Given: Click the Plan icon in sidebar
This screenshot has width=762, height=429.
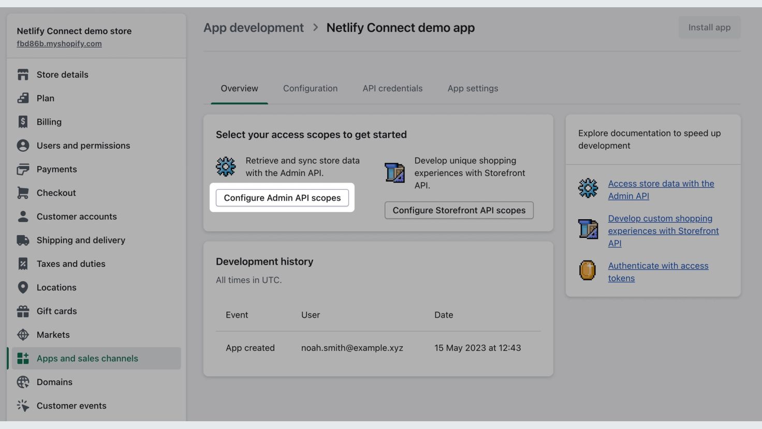Looking at the screenshot, I should [x=23, y=98].
